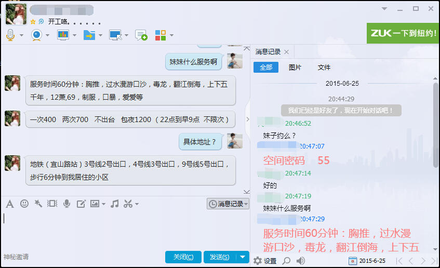Open the magic emoticon wand icon
Image resolution: width=440 pixels, height=268 pixels.
point(38,204)
